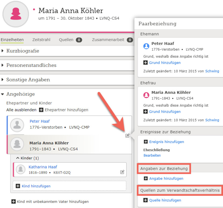Click Schwing contributor link under Ehemann
This screenshot has width=223, height=208.
click(212, 71)
